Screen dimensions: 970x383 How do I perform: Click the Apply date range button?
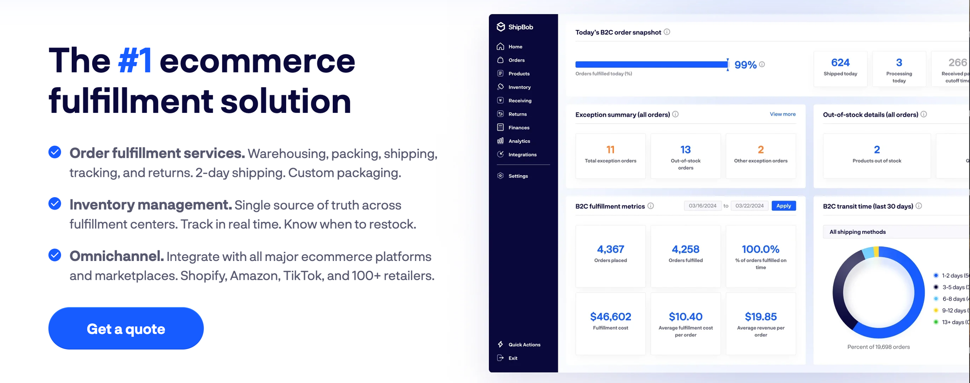[784, 206]
